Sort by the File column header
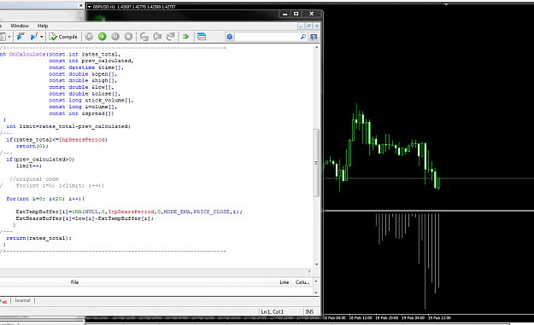 coord(74,282)
